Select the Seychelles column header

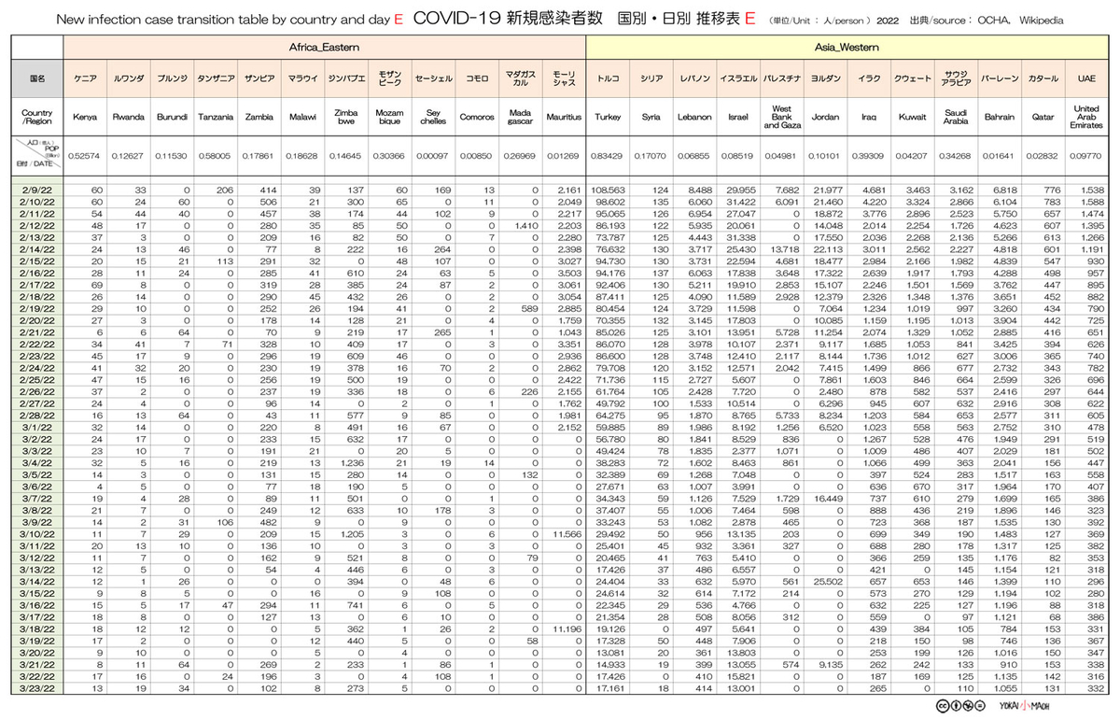coord(432,119)
